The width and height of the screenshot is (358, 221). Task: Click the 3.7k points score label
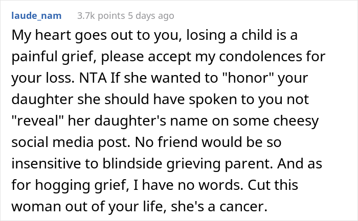pos(101,16)
